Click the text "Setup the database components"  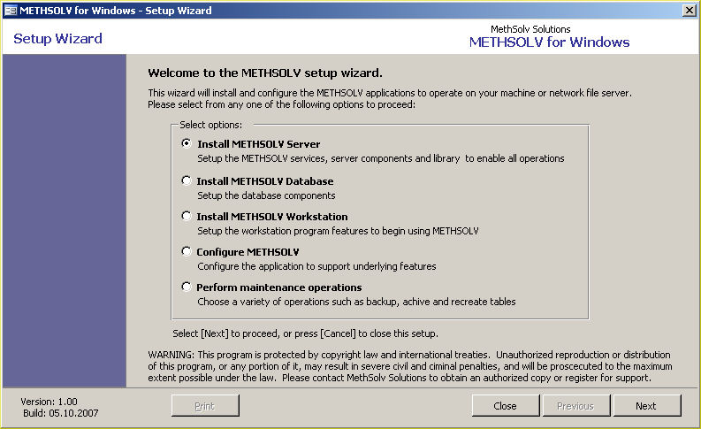[266, 195]
